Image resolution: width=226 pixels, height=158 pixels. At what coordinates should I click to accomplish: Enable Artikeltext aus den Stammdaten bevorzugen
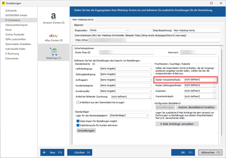tap(78, 103)
